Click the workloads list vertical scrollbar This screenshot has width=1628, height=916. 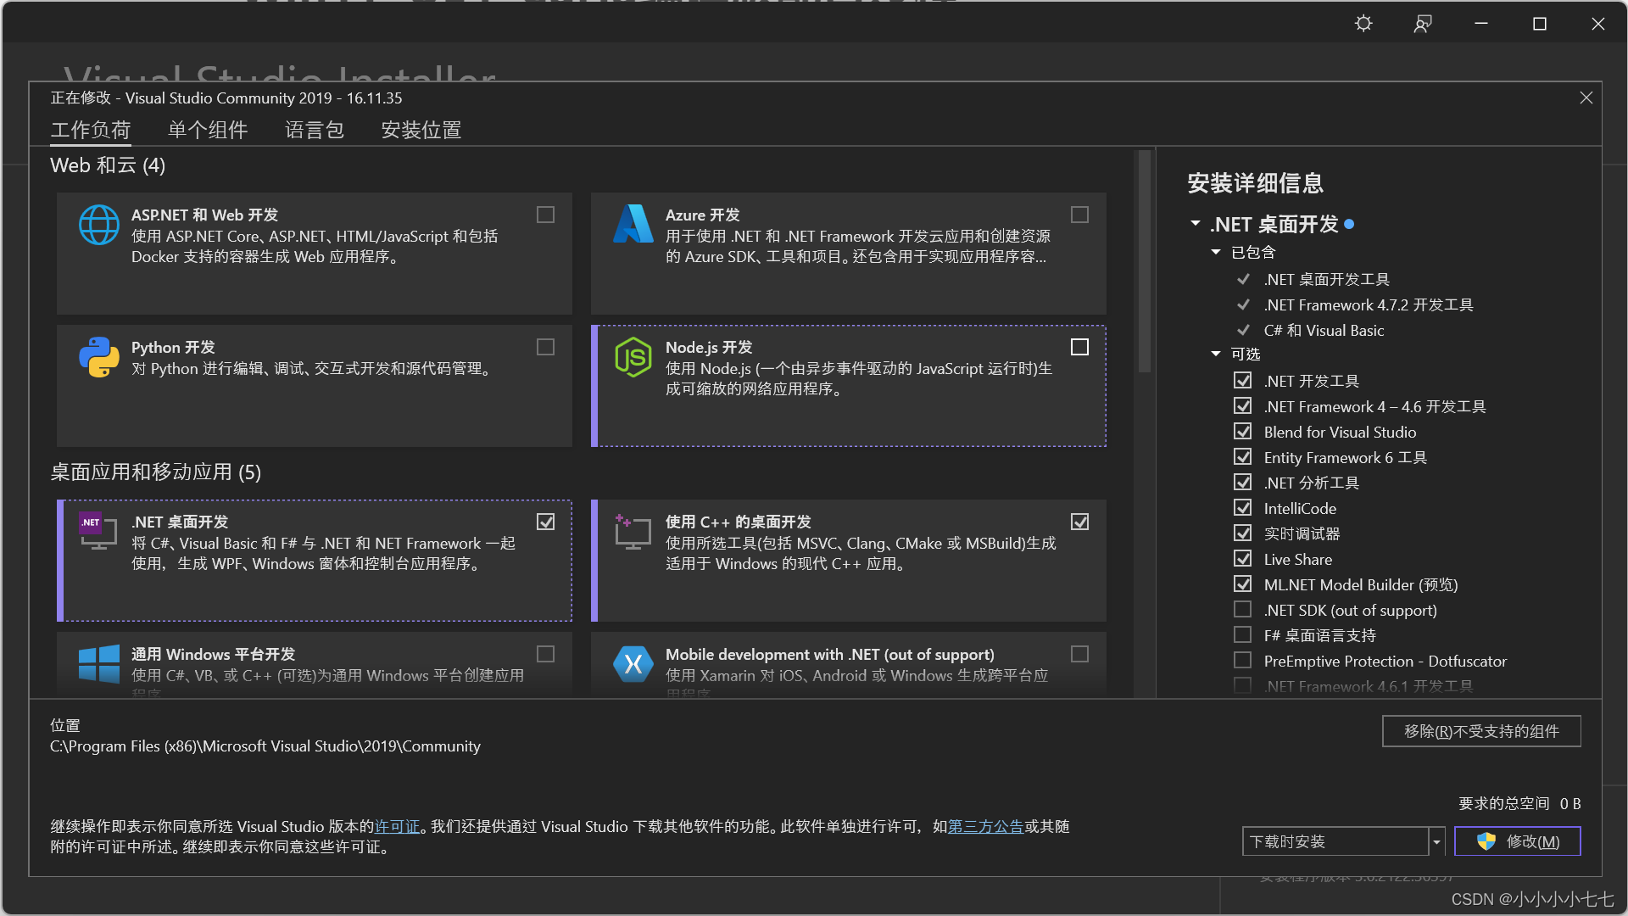(x=1144, y=263)
